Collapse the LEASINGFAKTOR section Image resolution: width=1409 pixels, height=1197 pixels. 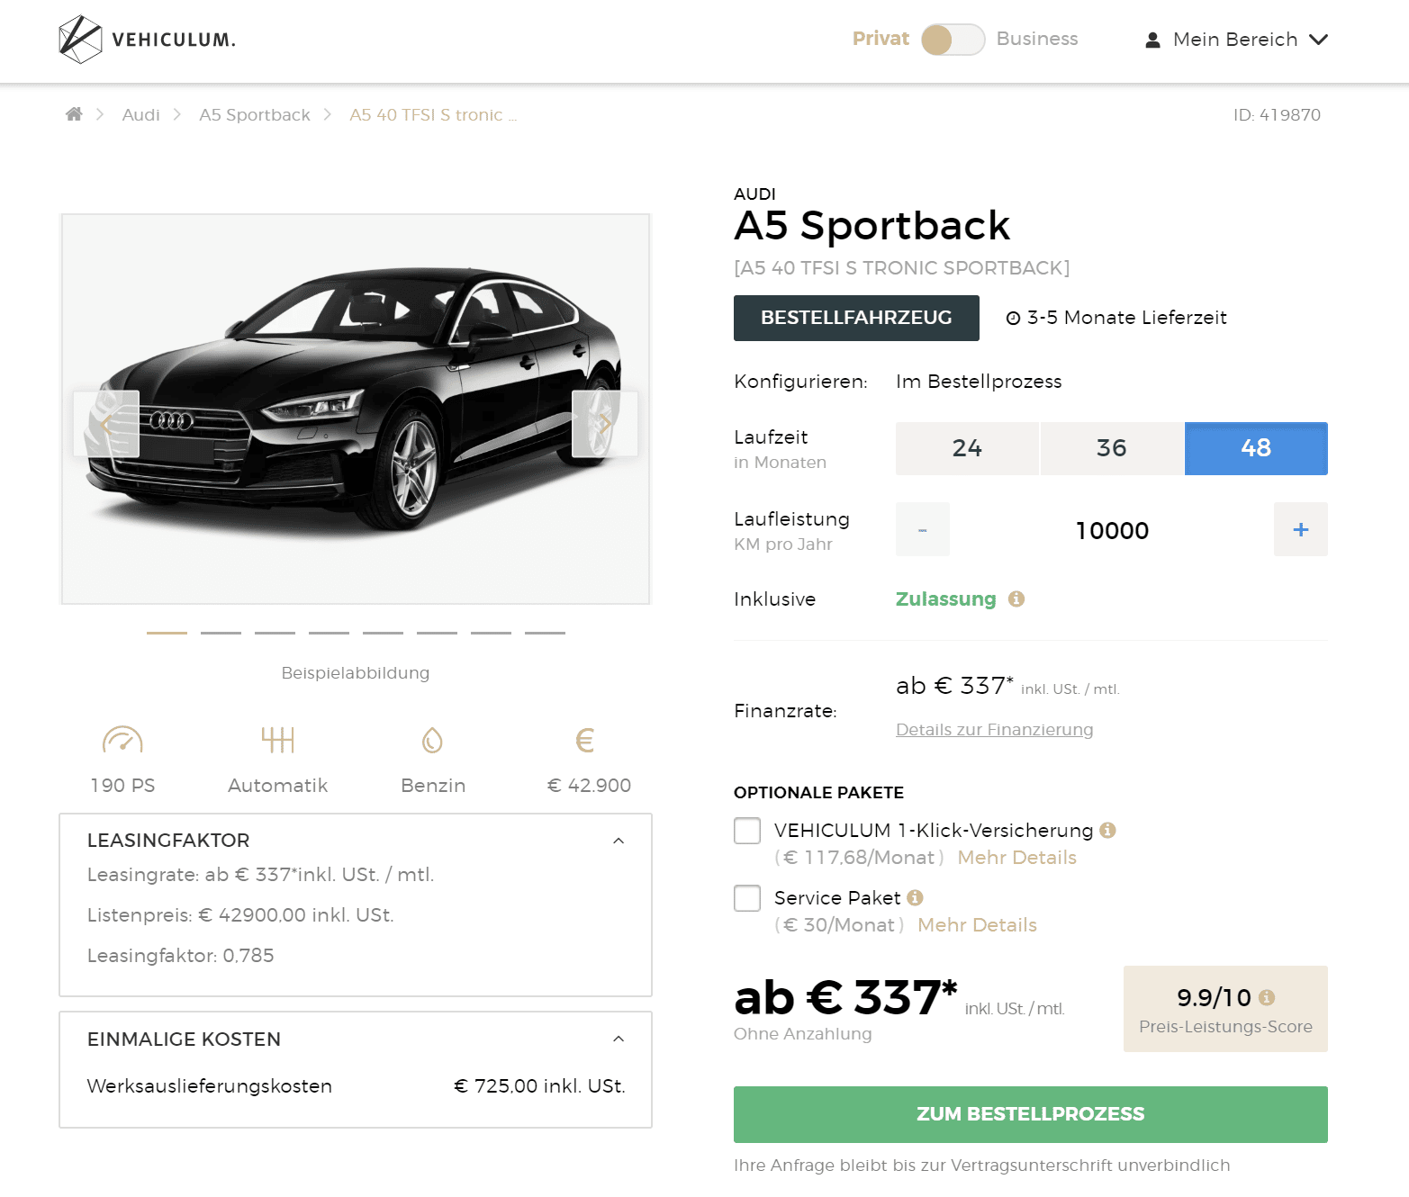[619, 841]
